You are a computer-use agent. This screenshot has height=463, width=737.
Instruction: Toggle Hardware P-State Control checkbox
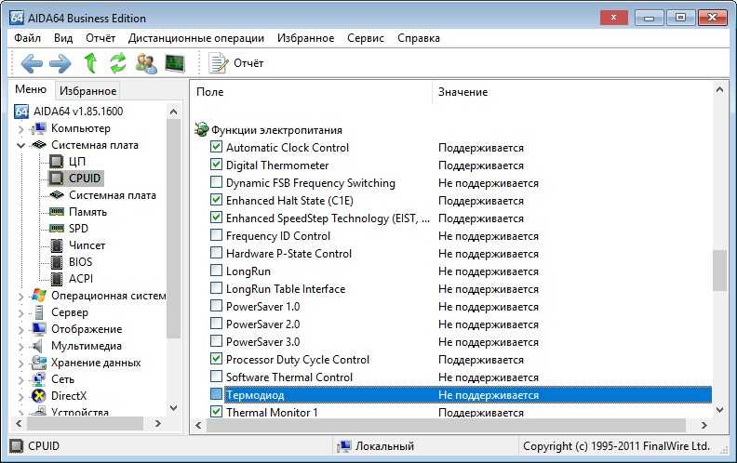coord(216,253)
